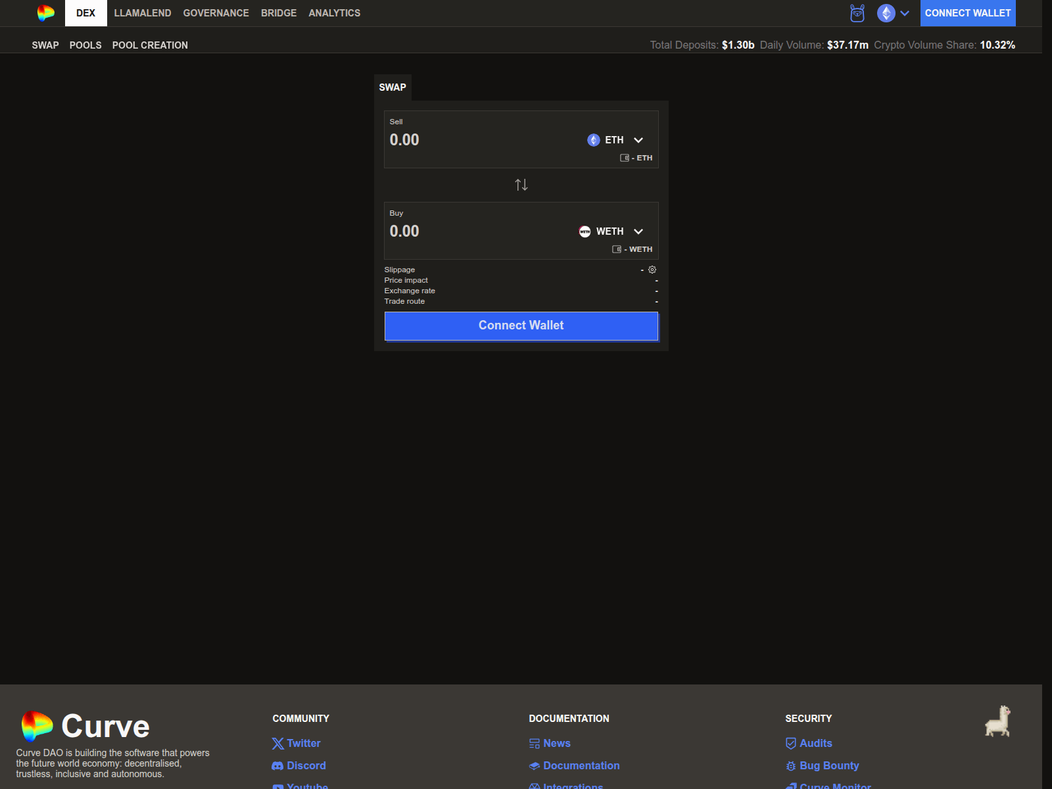Open the Discord community link

pos(299,766)
